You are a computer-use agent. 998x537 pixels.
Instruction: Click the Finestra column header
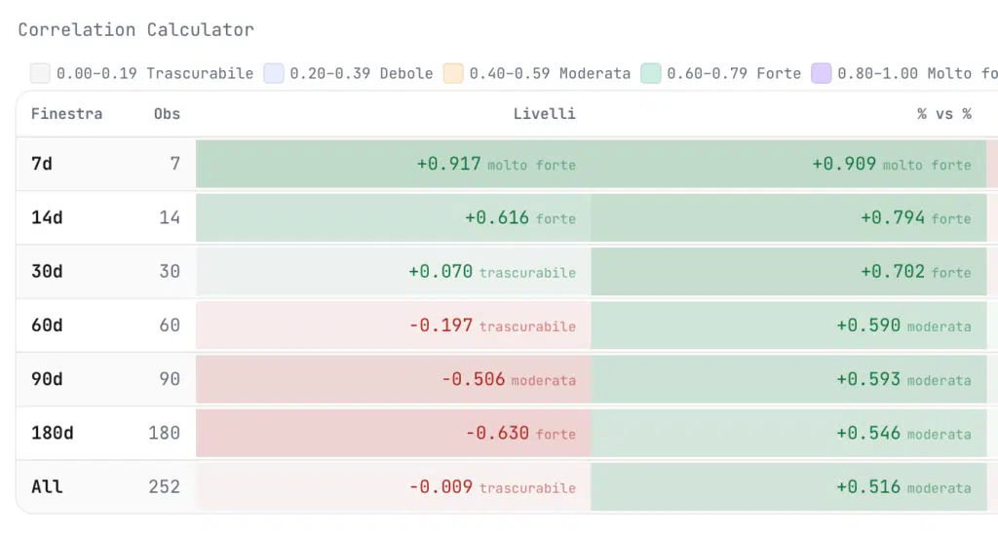[66, 114]
